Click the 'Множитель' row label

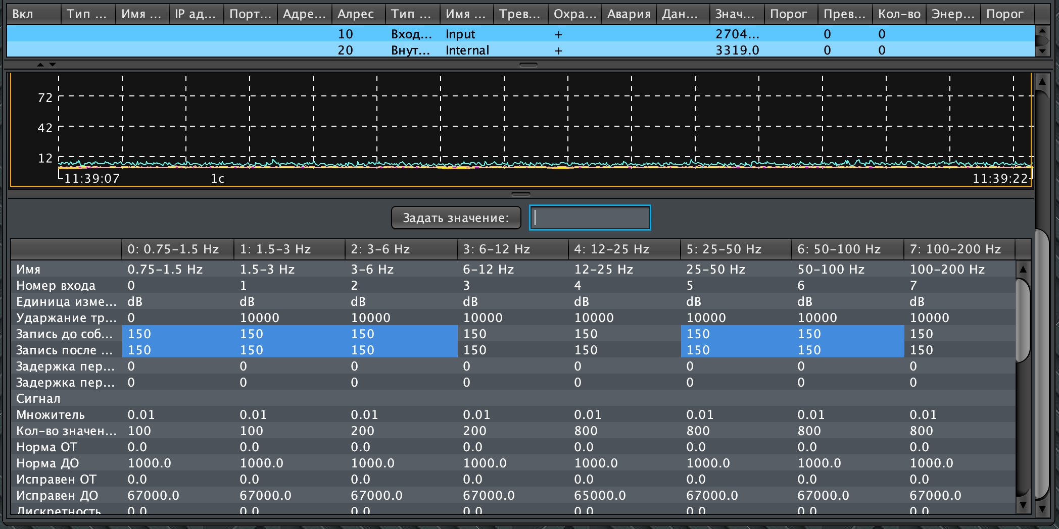pos(51,414)
